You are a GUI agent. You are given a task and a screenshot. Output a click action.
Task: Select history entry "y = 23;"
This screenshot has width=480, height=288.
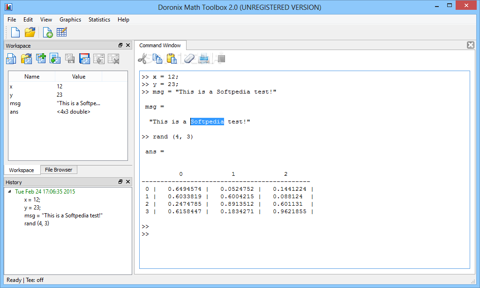32,208
